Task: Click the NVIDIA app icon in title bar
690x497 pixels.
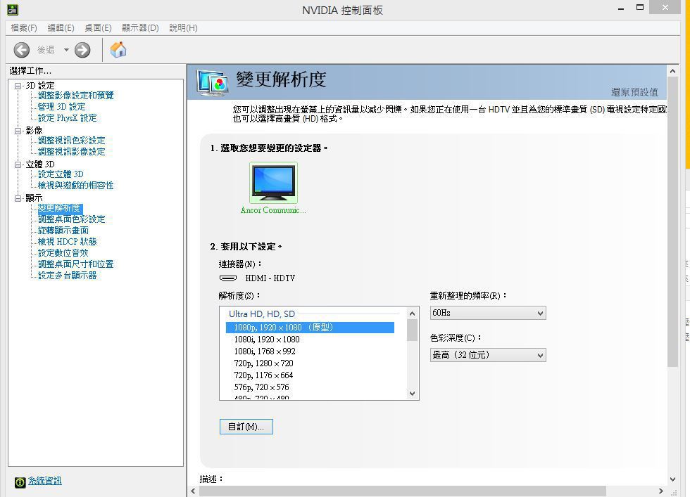Action: pos(13,9)
